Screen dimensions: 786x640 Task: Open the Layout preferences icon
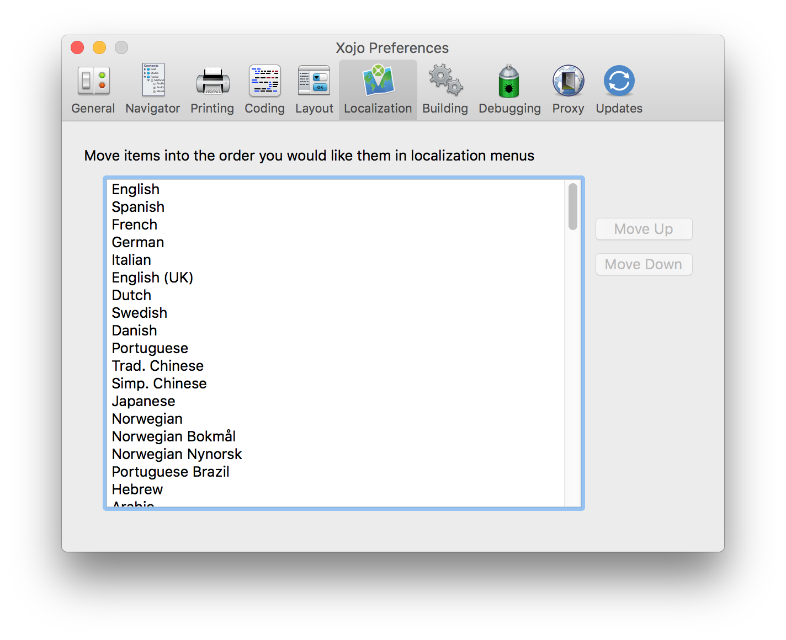click(x=314, y=81)
